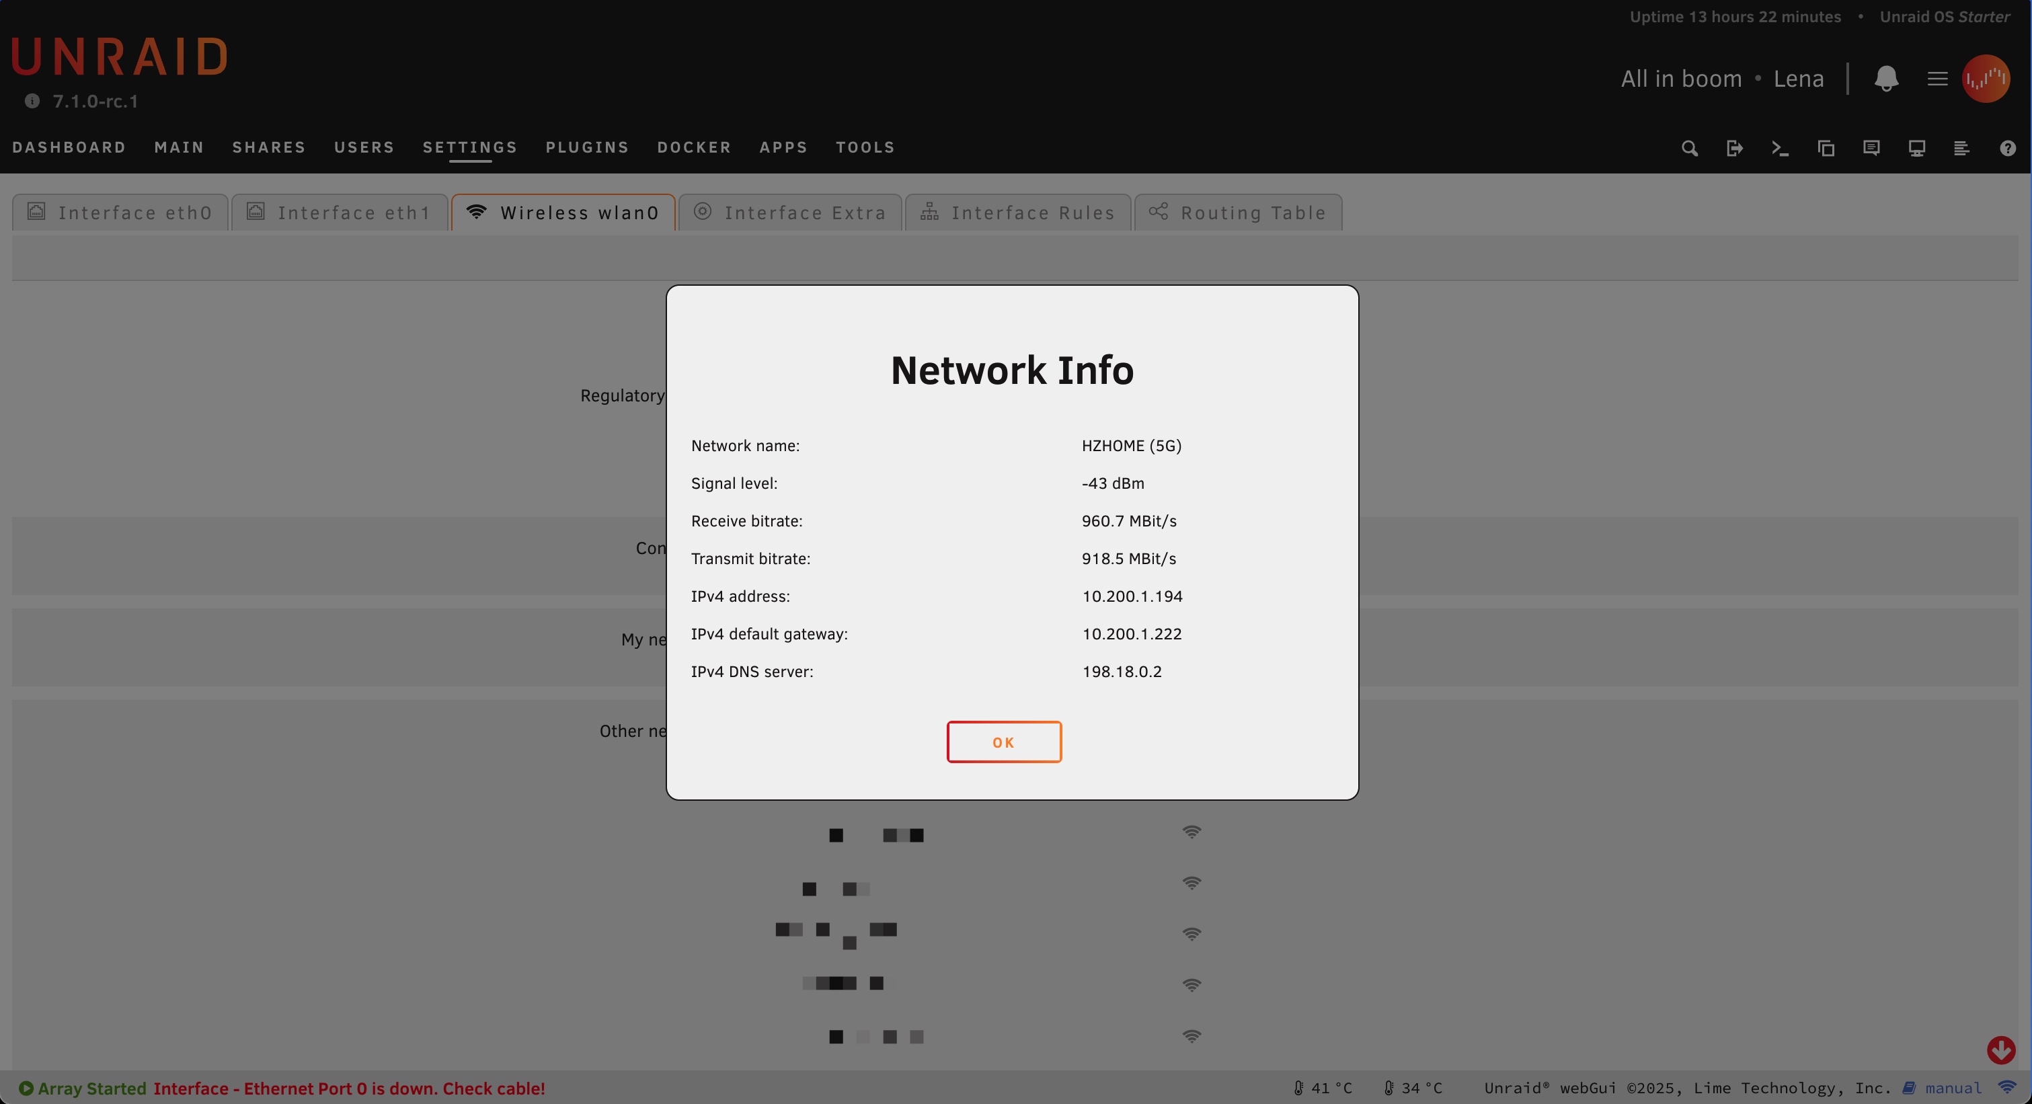
Task: Open the Routing Table tab
Action: (1238, 213)
